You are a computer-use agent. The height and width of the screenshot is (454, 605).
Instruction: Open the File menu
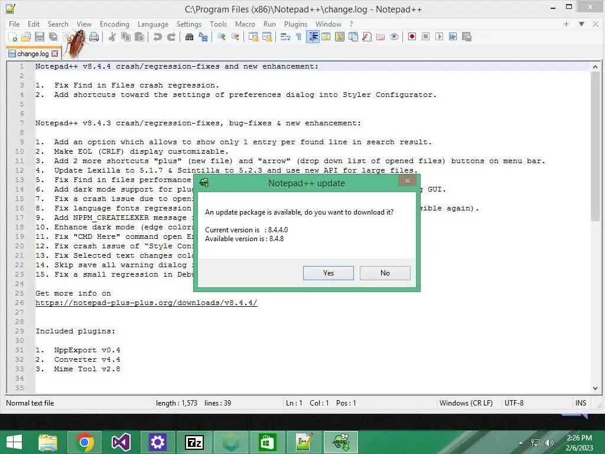coord(14,24)
